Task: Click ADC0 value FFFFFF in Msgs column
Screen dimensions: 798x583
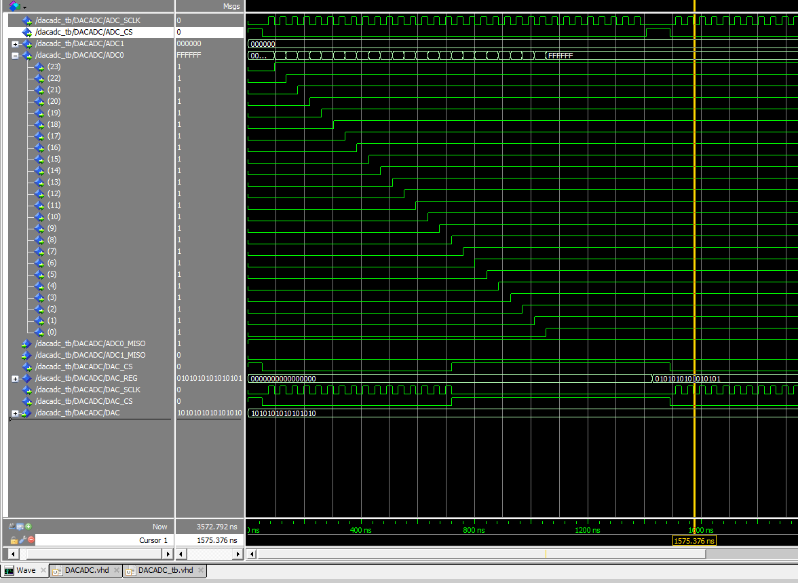Action: pyautogui.click(x=189, y=55)
